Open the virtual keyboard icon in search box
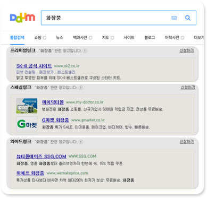The image size is (207, 198). pos(174,18)
